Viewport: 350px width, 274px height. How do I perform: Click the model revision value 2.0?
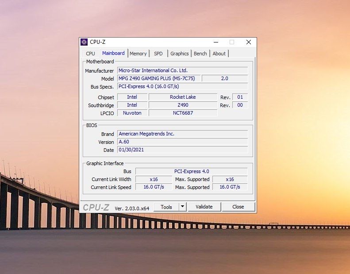(x=224, y=78)
